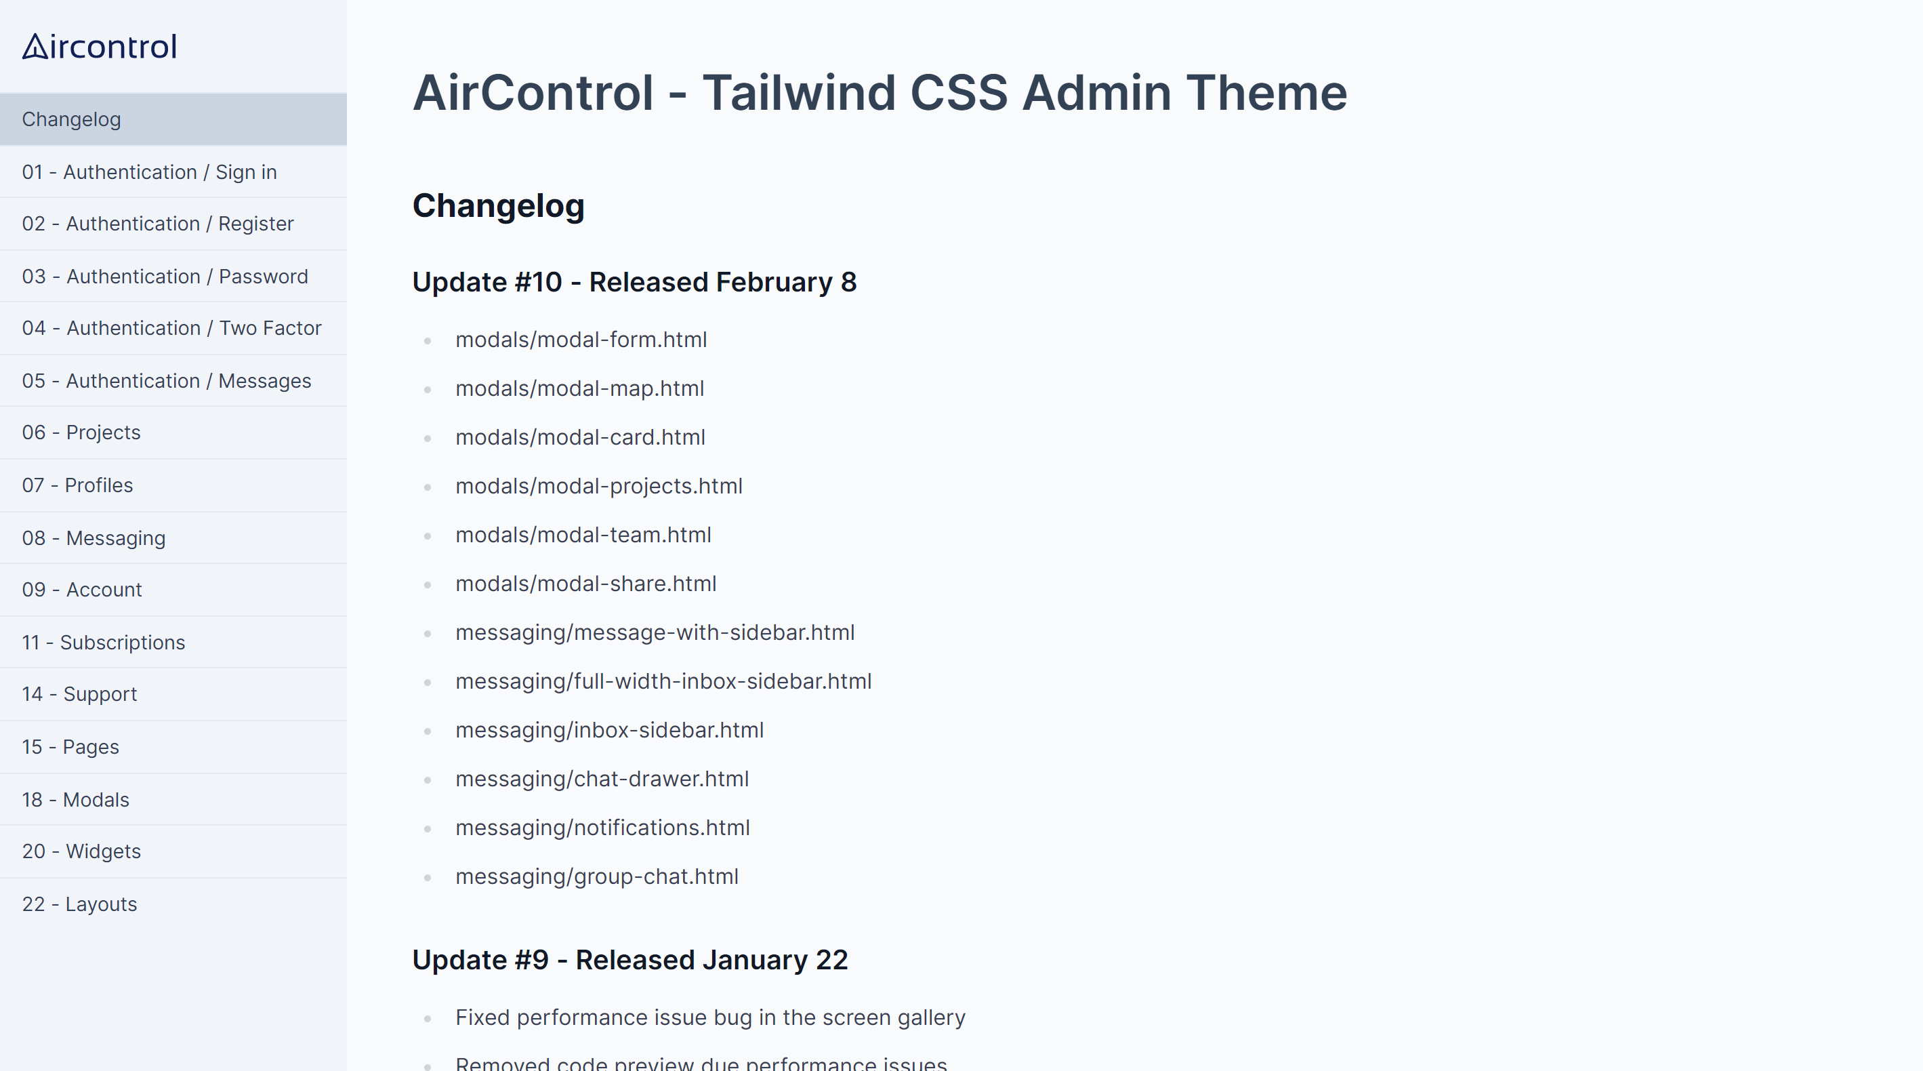Select the Changelog tab label
1923x1071 pixels.
[x=71, y=119]
